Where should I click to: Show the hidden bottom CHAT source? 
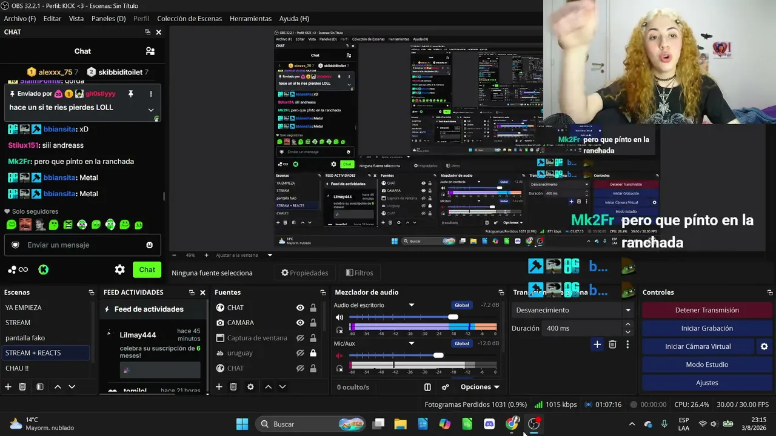pyautogui.click(x=300, y=368)
